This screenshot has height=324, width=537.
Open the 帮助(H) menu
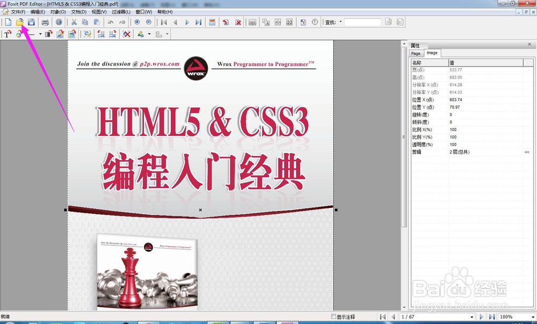[x=165, y=12]
